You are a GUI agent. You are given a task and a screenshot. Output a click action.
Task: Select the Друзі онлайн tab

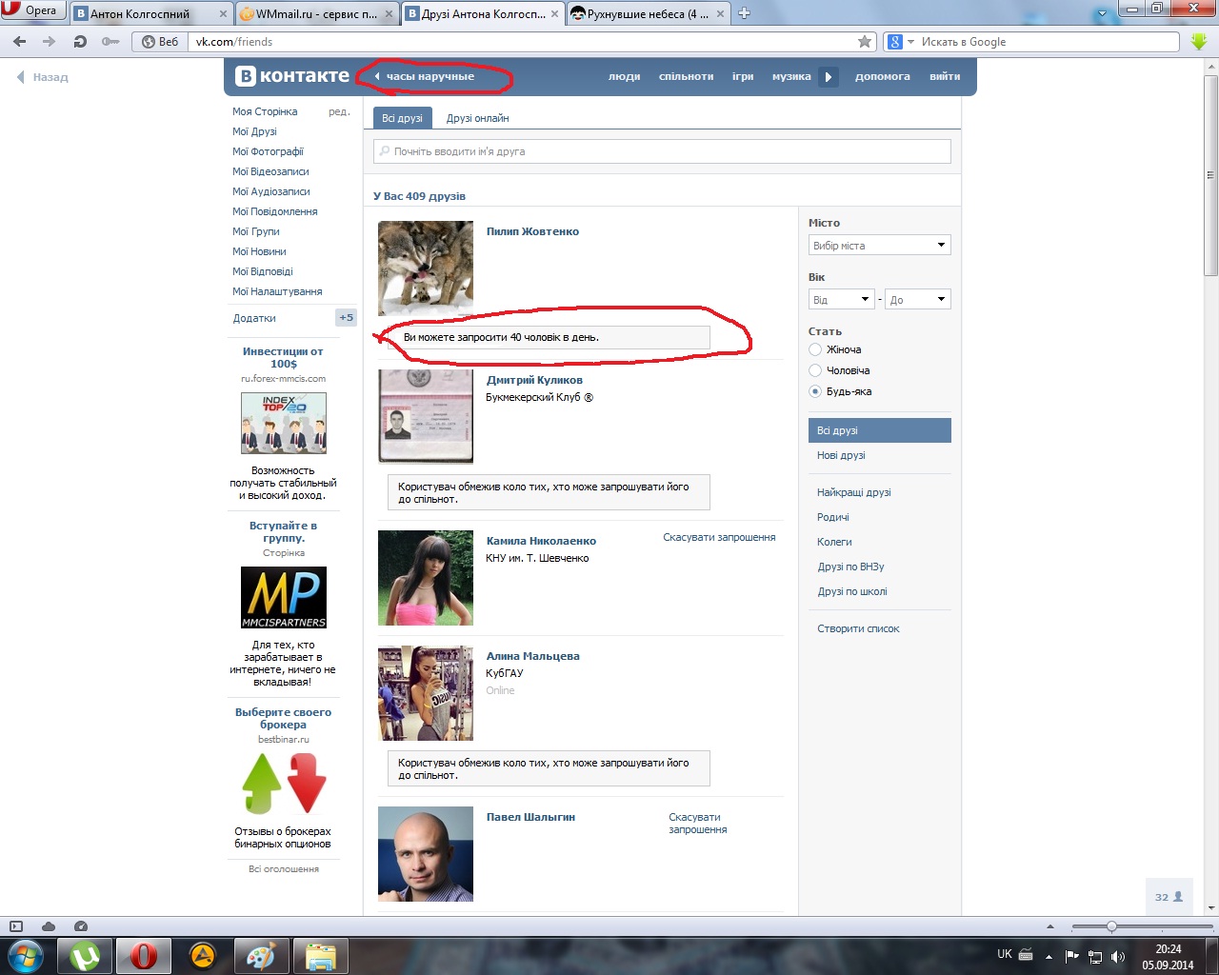tap(478, 118)
